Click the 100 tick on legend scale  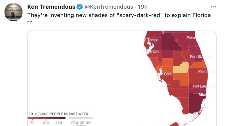(46, 123)
